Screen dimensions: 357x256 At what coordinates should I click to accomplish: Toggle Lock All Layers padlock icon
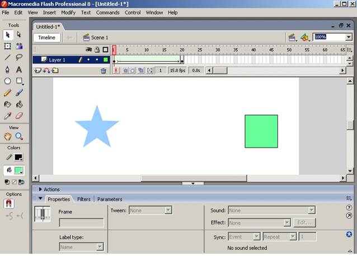pos(97,49)
